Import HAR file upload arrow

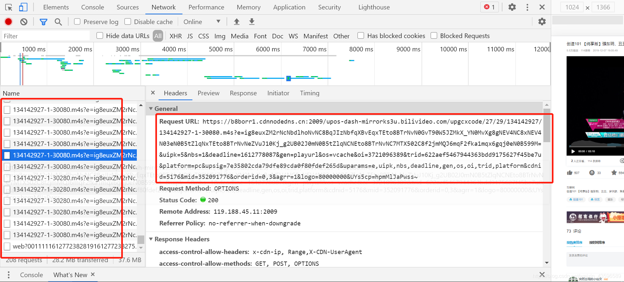(x=237, y=22)
